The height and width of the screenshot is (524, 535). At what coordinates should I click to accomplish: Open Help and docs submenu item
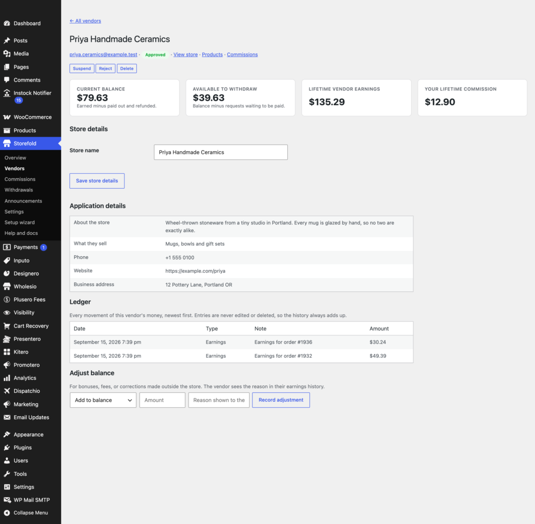tap(21, 233)
